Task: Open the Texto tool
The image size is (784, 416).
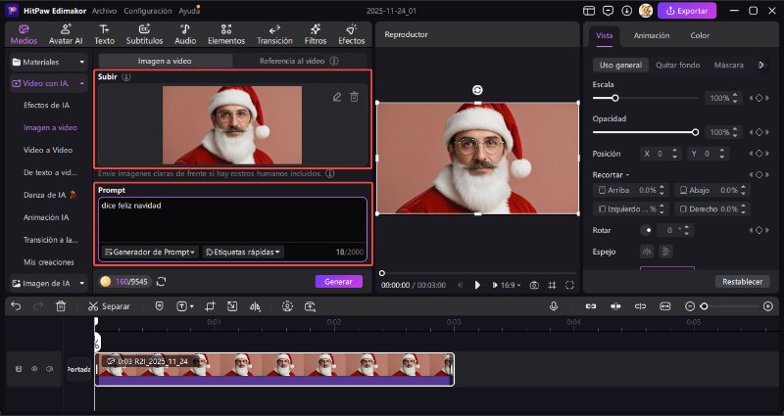Action: tap(104, 34)
